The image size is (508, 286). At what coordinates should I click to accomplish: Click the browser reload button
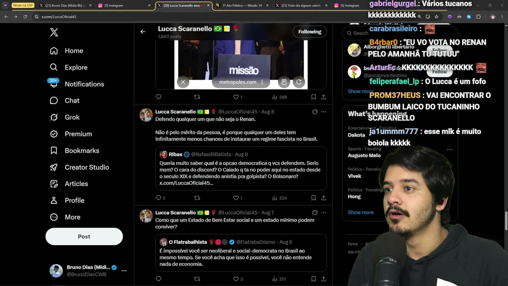[25, 17]
